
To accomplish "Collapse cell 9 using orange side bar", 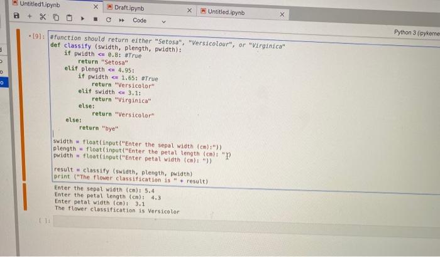I will [x=21, y=105].
